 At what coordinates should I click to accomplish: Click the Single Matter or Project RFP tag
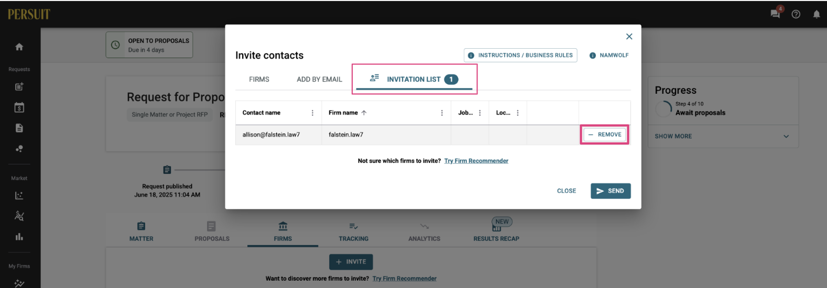pyautogui.click(x=170, y=115)
